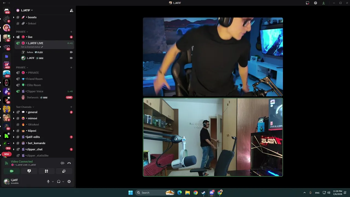Select the LJATIF LIVE voice channel

point(44,45)
